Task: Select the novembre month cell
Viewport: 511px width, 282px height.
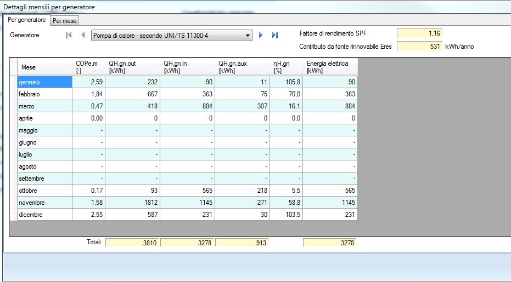Action: click(x=44, y=203)
